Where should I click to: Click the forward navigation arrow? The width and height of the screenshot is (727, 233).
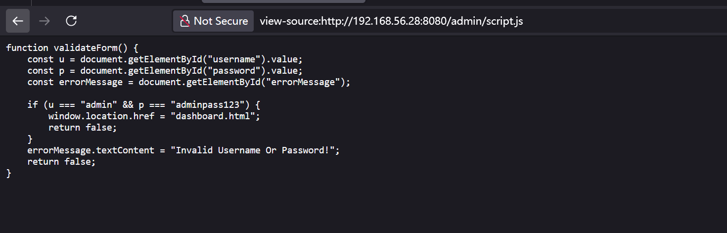tap(45, 21)
